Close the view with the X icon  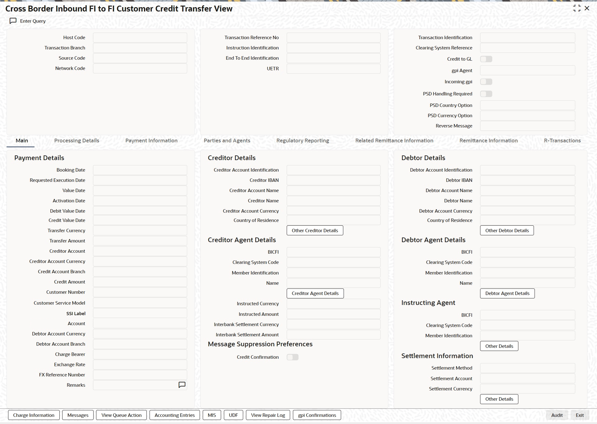click(x=587, y=8)
